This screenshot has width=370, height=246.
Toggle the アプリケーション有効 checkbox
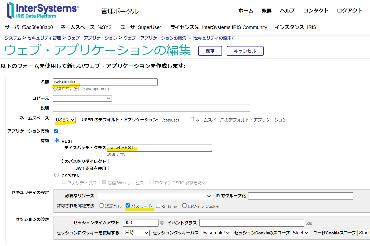56,131
